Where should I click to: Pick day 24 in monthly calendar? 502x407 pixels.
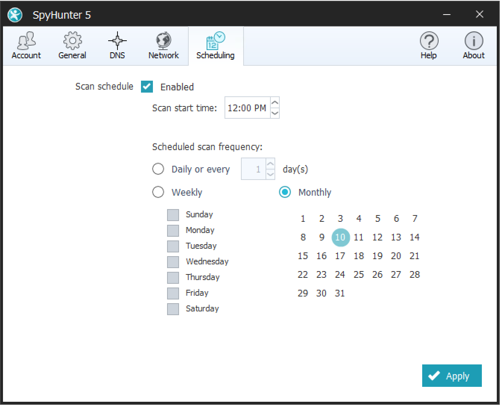pos(340,274)
